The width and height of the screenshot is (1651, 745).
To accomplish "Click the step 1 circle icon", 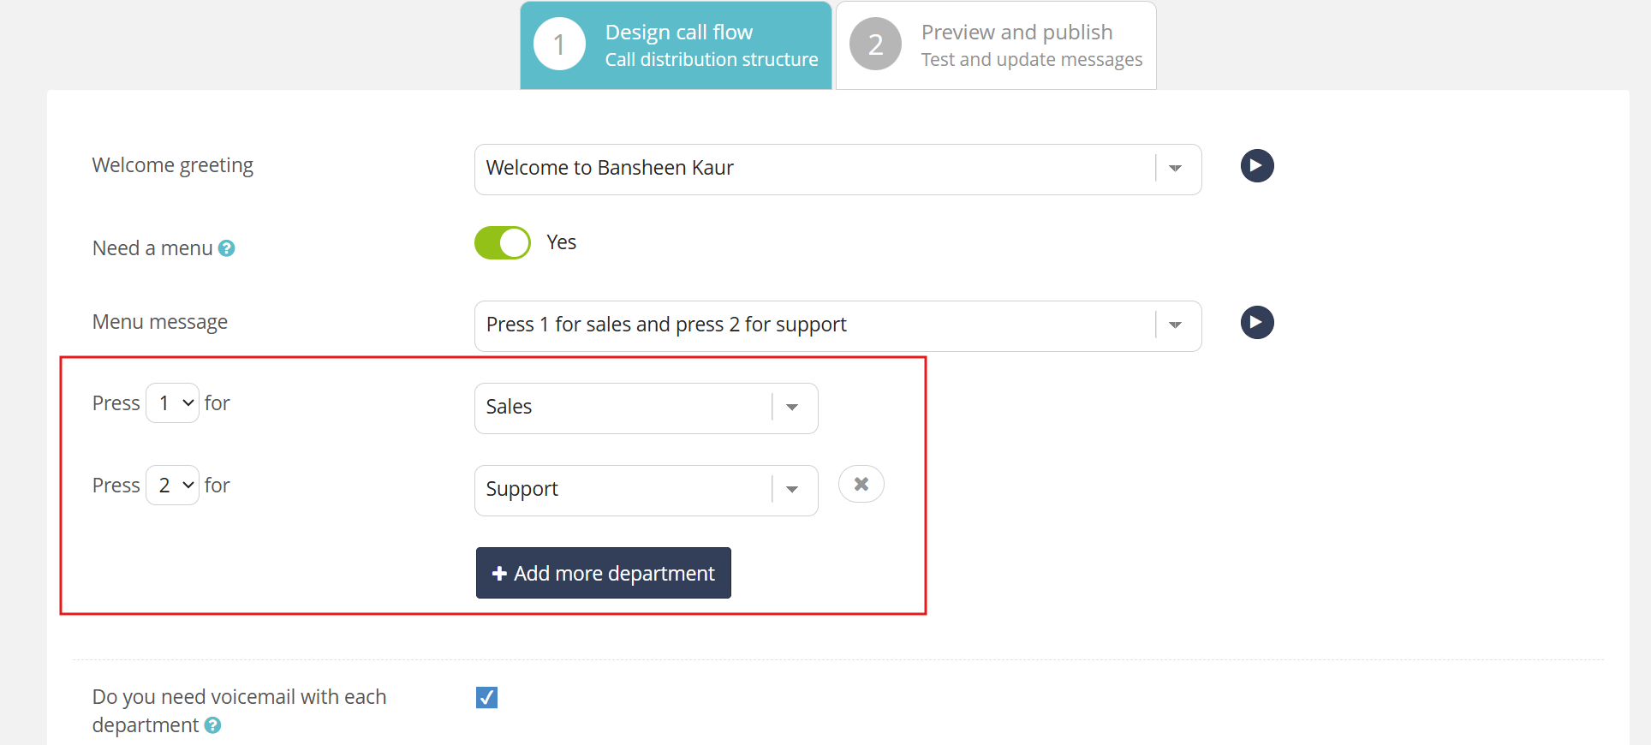I will point(559,45).
